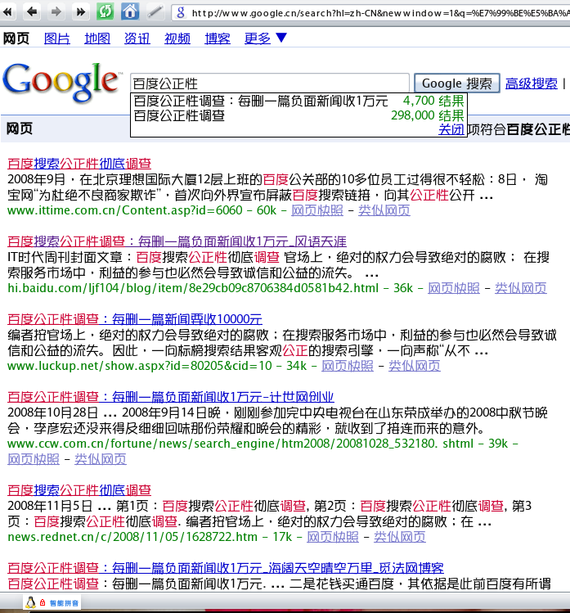Open the 风语天涯 blog result title
The height and width of the screenshot is (613, 570).
(x=177, y=241)
